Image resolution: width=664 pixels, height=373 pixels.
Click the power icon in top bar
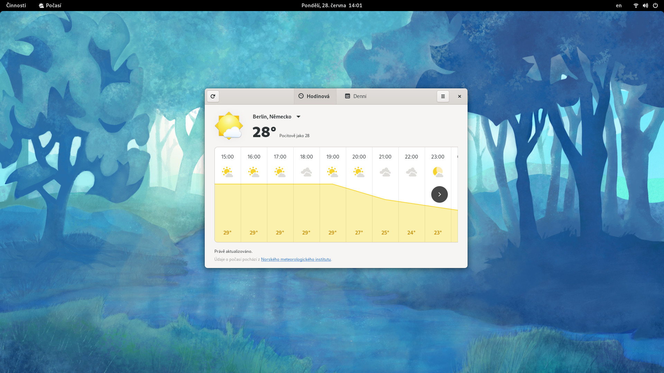coord(655,6)
